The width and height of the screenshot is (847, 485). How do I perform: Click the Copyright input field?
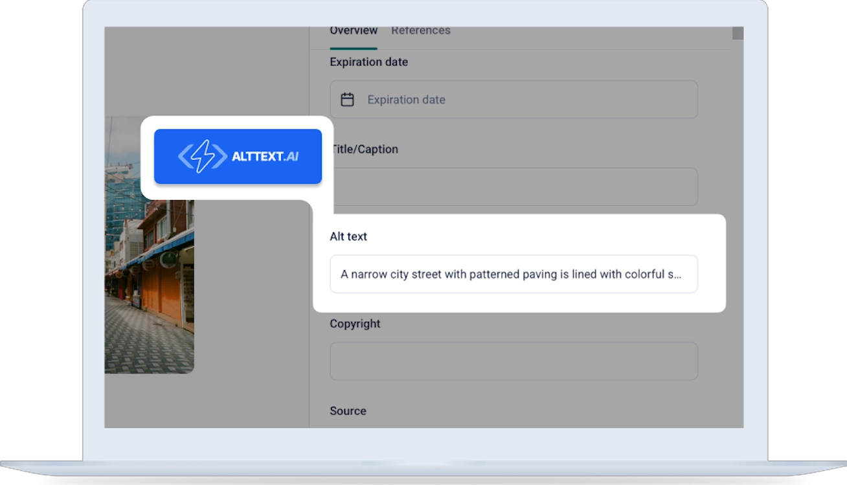pos(514,361)
